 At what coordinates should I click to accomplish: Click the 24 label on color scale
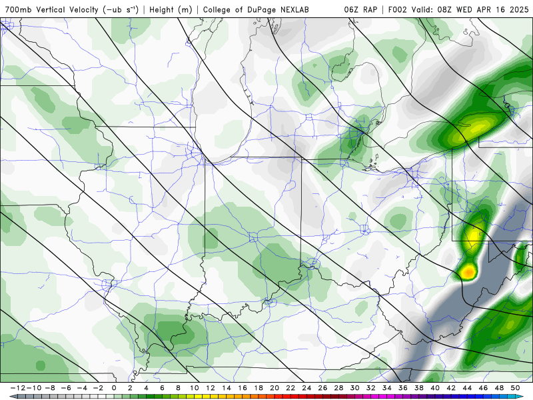306,388
